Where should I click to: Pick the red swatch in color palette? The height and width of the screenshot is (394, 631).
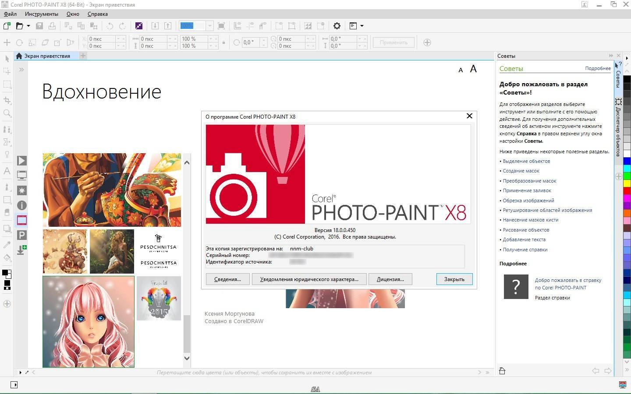627,190
